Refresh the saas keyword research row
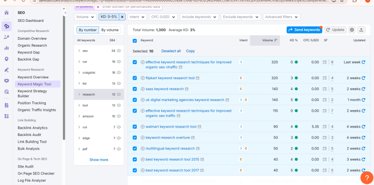The height and width of the screenshot is (185, 374). coord(363,89)
